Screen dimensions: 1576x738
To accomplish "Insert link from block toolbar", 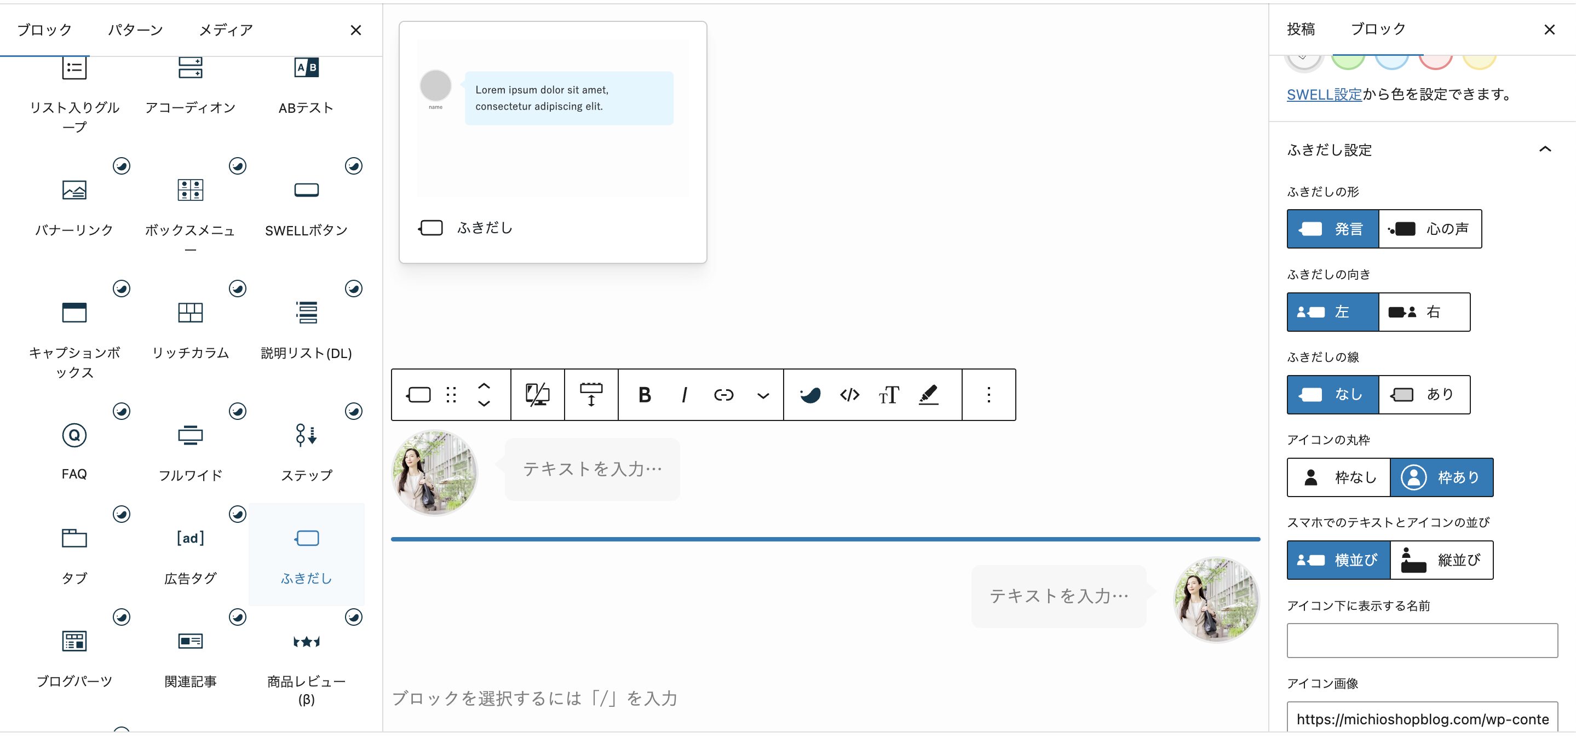I will point(723,395).
